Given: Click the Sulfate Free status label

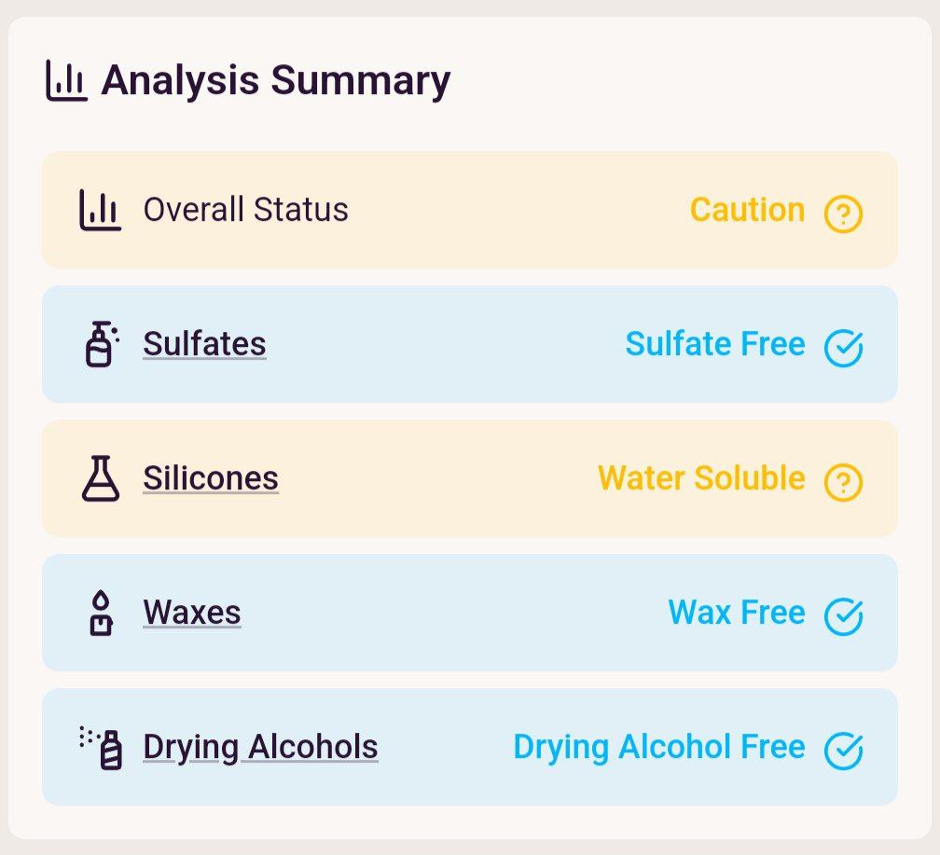Looking at the screenshot, I should [x=715, y=343].
